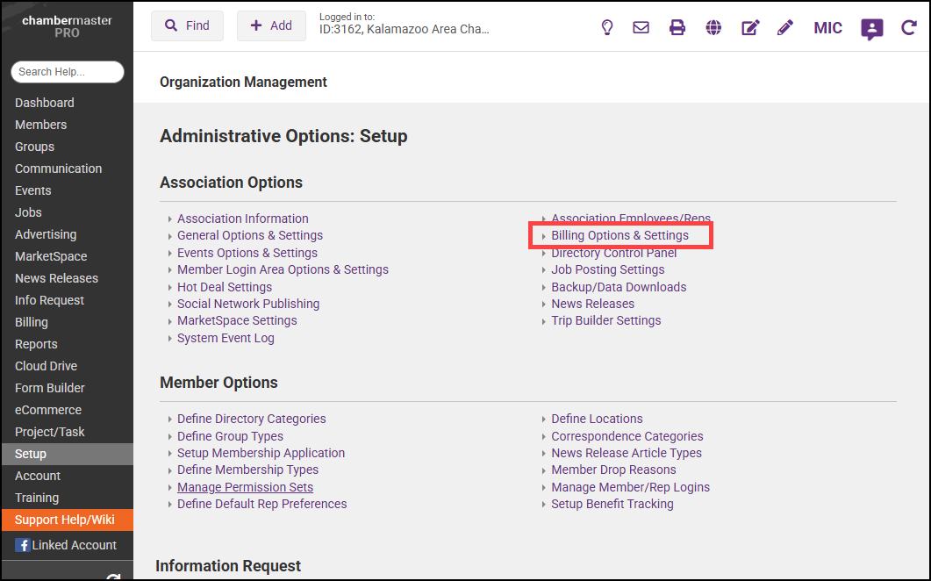Open Billing Options & Settings link
Screen dimensions: 931x581
pyautogui.click(x=619, y=235)
